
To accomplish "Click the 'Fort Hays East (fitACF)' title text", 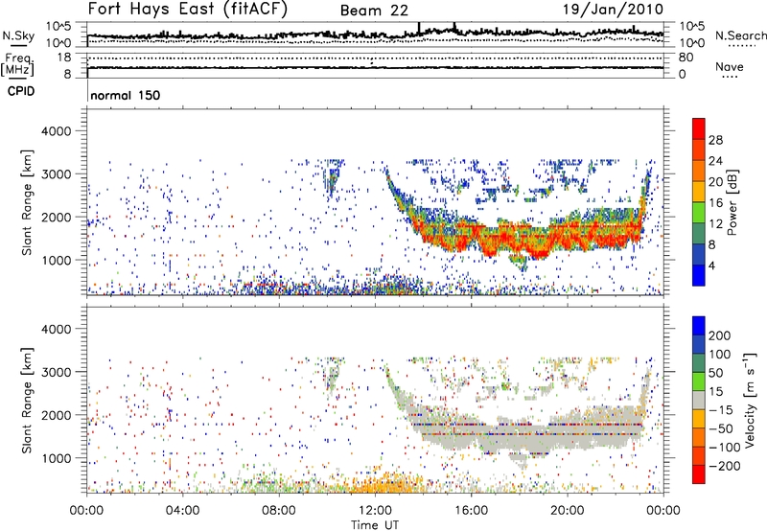I will tap(188, 10).
